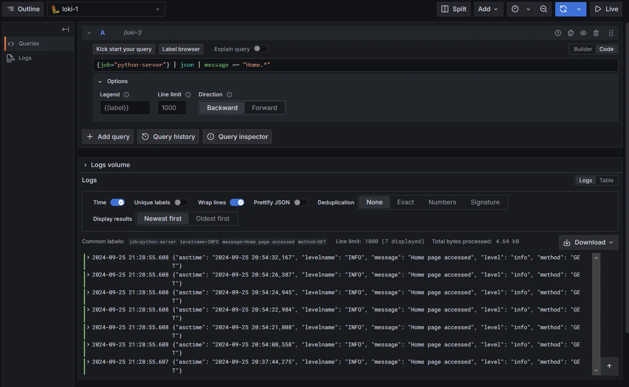Toggle the Time switch off
Viewport: 629px width, 387px height.
pos(118,202)
